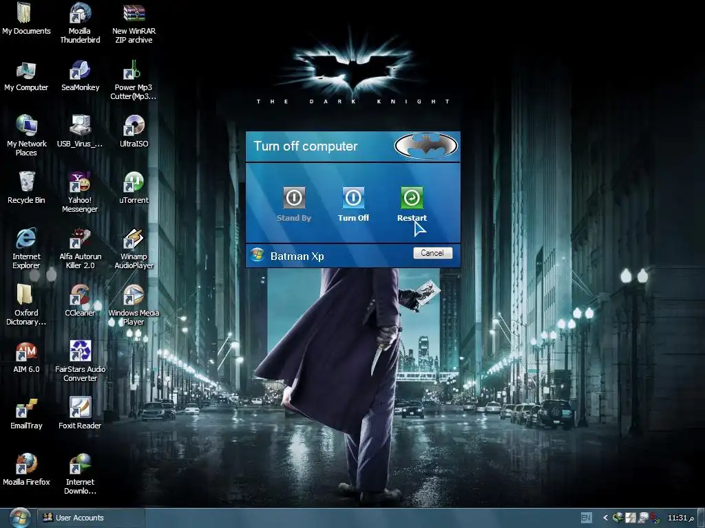Select the Oxford Dictionary folder icon

[26, 305]
